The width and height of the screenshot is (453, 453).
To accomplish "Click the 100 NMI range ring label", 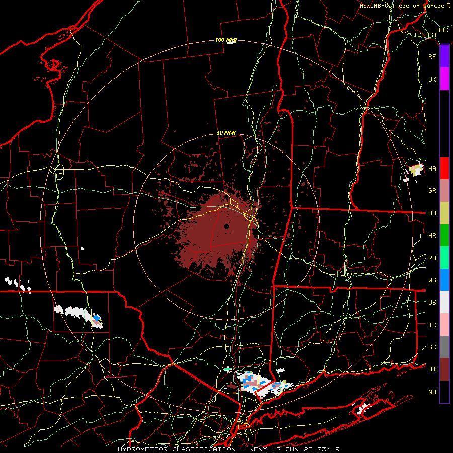I will pos(226,40).
